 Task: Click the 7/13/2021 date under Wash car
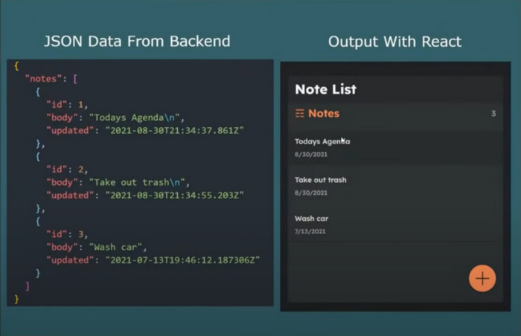[310, 232]
